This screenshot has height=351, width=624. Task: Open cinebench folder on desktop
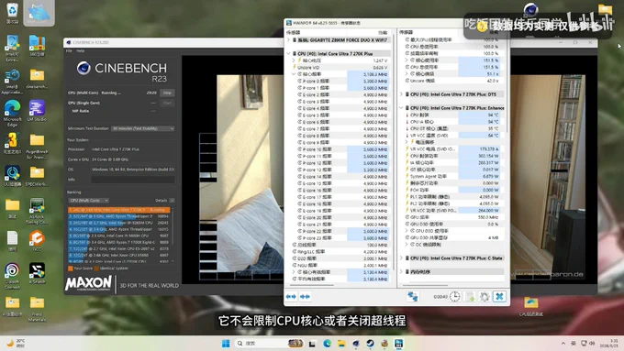coord(37,78)
